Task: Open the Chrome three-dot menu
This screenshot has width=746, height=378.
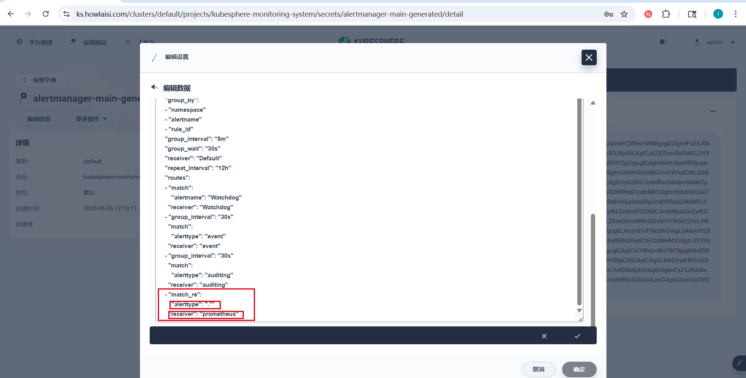Action: [736, 14]
